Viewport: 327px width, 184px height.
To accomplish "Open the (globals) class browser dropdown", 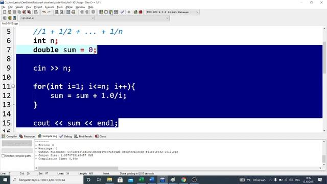I will click(x=57, y=18).
